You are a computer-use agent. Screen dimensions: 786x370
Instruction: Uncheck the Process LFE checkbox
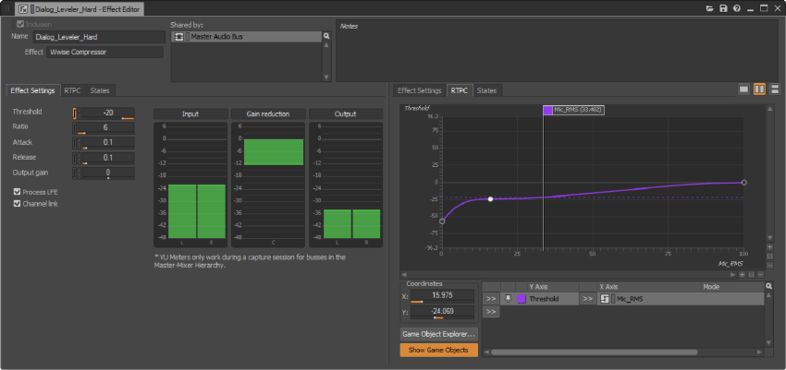pos(17,192)
